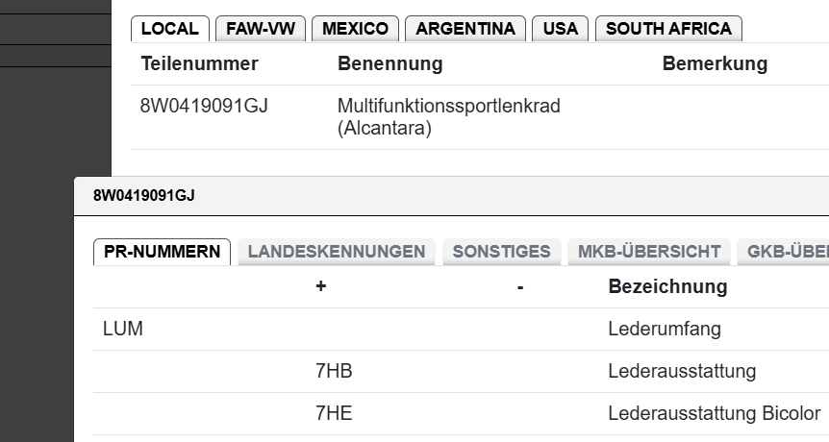Screen dimensions: 829x442
Task: Select the partially visible GKB-ÜBER tab
Action: coord(783,252)
